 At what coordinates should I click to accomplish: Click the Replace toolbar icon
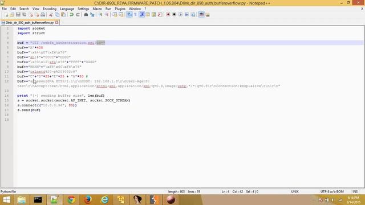[x=92, y=15]
